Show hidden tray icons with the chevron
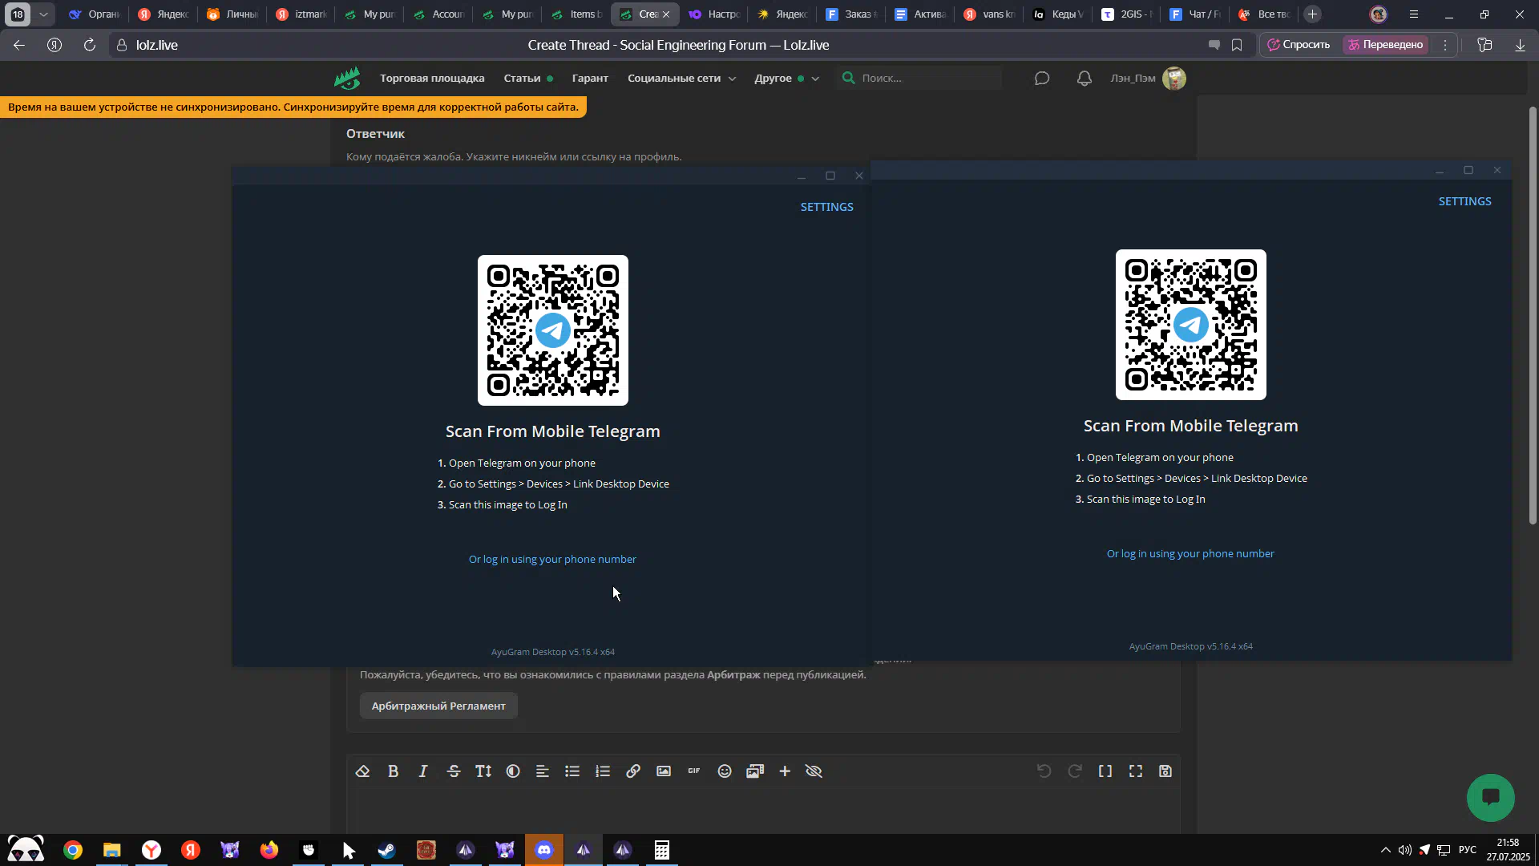This screenshot has height=866, width=1539. click(x=1385, y=850)
